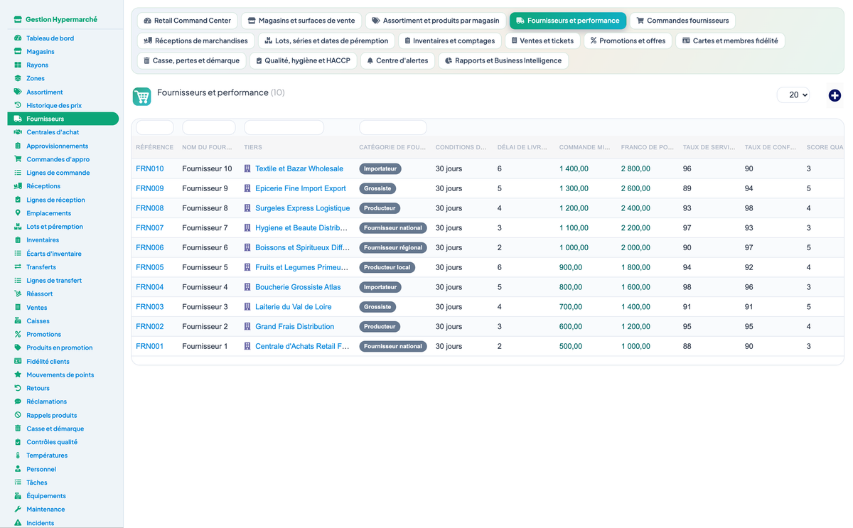
Task: Open Contrôles qualité in sidebar
Action: pyautogui.click(x=52, y=442)
